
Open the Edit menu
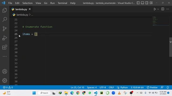coord(17,3)
